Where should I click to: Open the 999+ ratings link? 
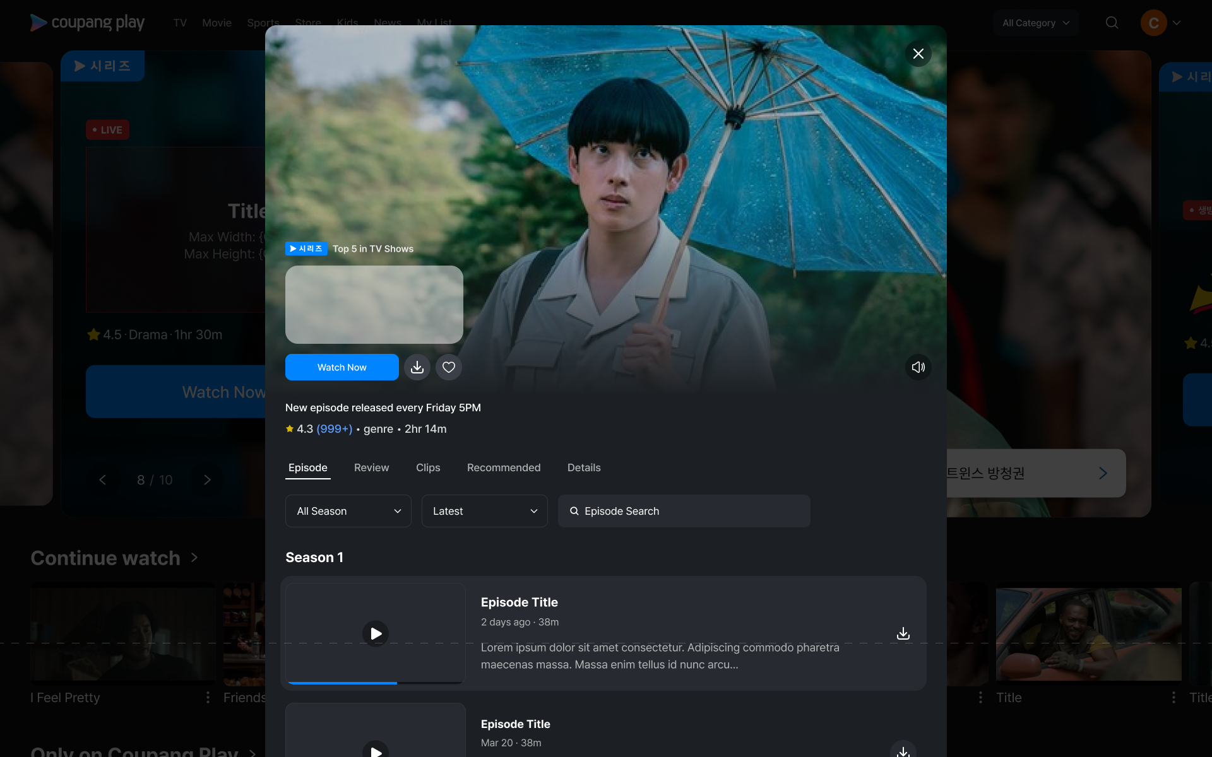pos(334,429)
